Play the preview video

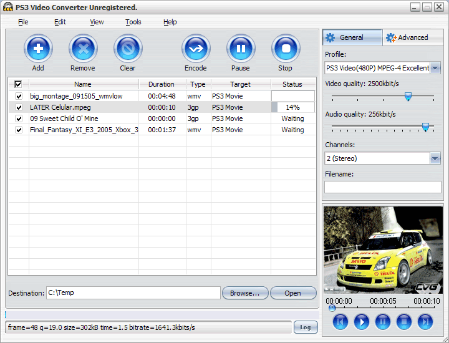coord(362,322)
